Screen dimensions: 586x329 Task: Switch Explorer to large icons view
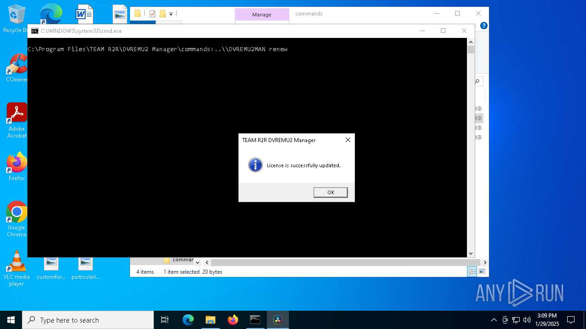[x=482, y=271]
